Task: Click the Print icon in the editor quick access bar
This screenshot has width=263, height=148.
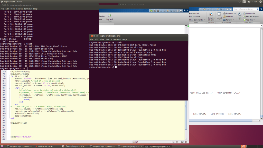Action: point(178,11)
